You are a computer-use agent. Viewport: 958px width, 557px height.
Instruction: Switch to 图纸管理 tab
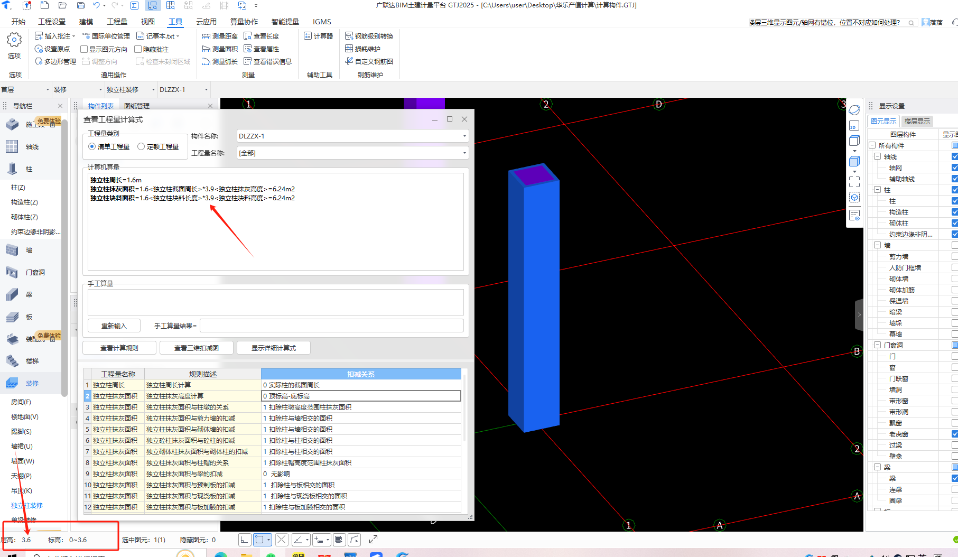point(137,106)
